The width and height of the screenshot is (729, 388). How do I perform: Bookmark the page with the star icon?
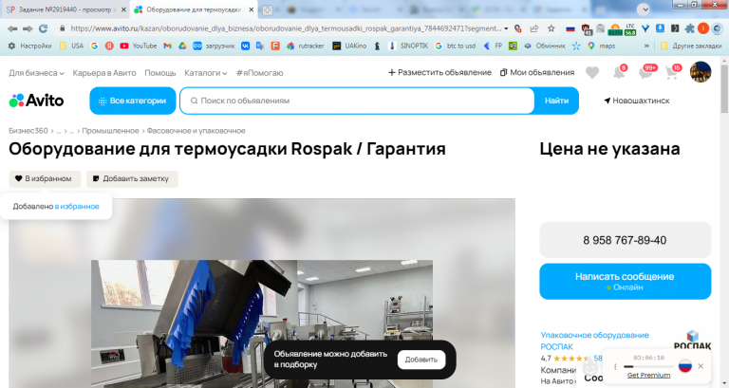click(551, 28)
